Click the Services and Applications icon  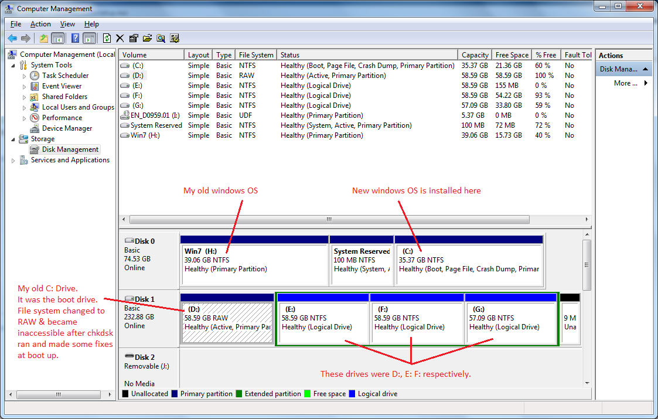[24, 160]
